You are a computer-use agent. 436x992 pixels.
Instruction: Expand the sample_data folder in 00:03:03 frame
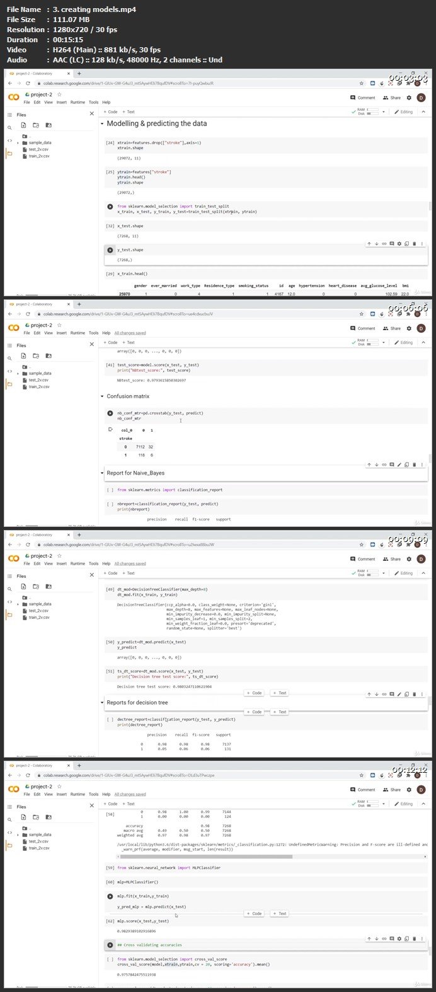click(18, 142)
